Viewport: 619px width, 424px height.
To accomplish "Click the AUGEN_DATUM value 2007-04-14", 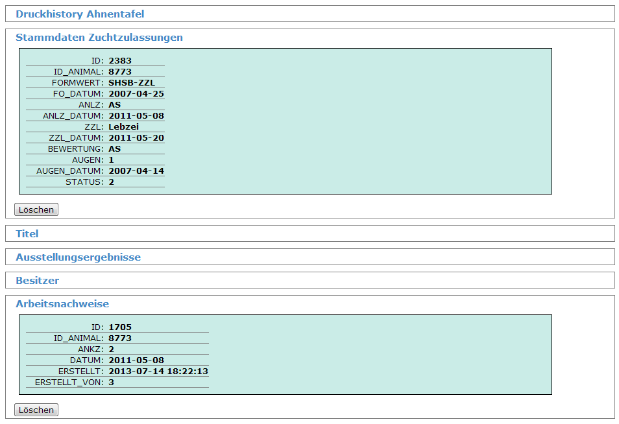I will pos(136,171).
